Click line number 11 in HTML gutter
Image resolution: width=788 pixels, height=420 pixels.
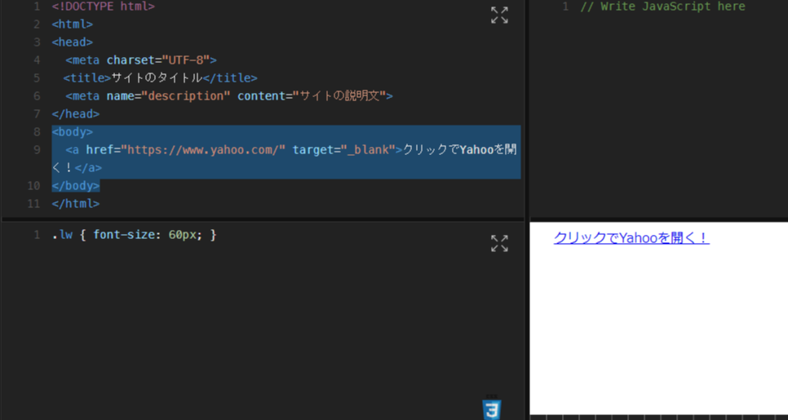[x=33, y=204]
